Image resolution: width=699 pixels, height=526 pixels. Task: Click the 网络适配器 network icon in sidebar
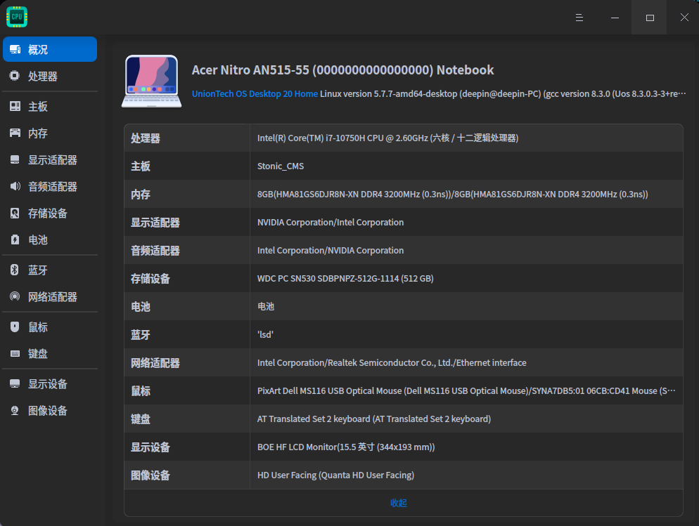[x=15, y=296]
